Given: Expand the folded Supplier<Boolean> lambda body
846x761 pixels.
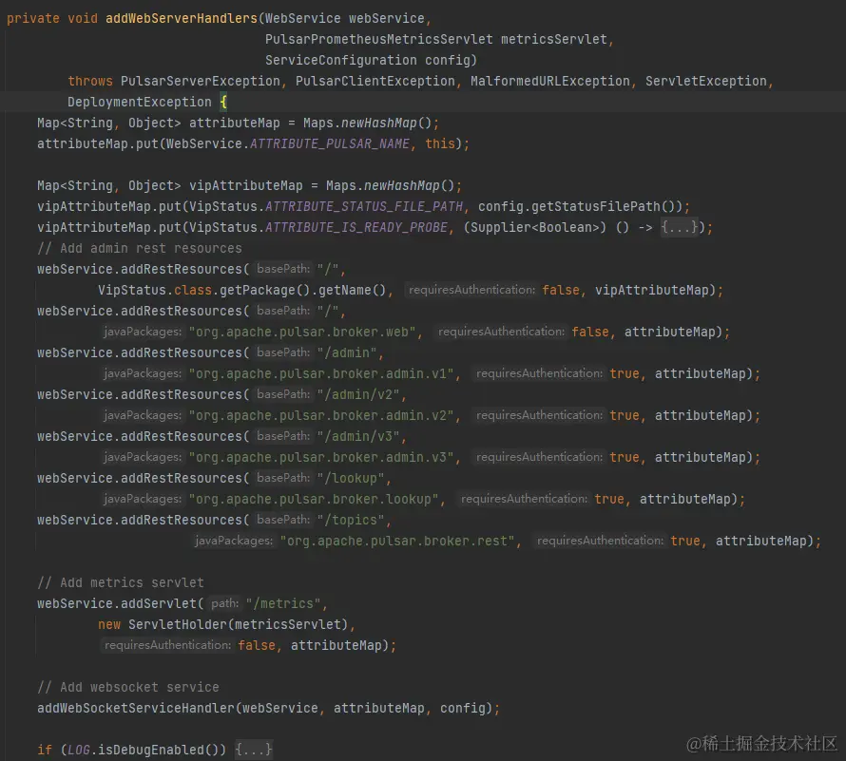Looking at the screenshot, I should pyautogui.click(x=680, y=228).
